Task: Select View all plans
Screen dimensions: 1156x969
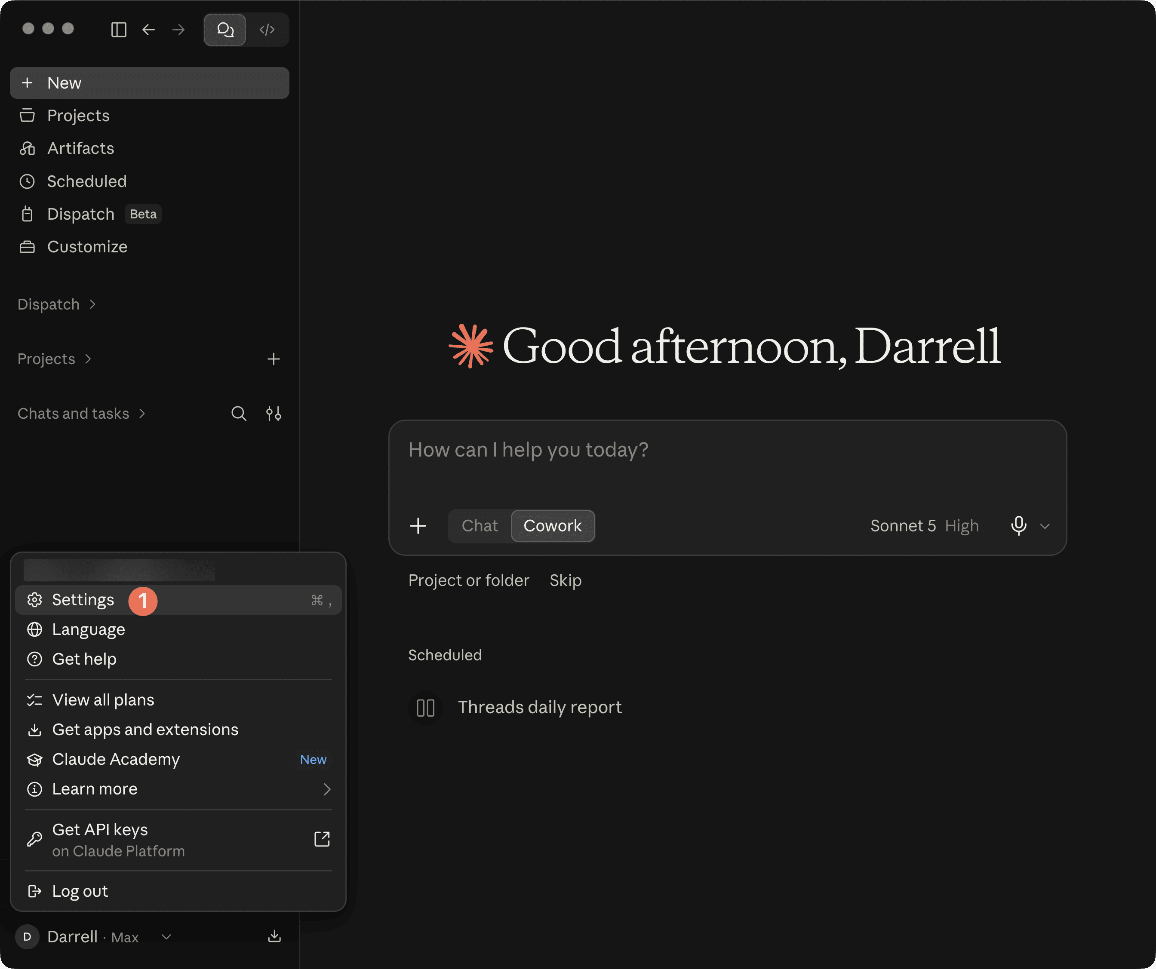Action: pos(178,700)
